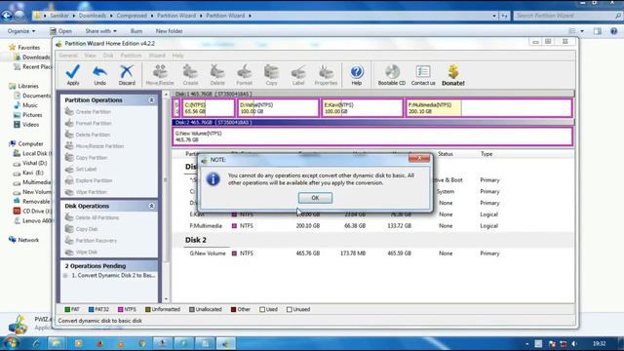Click the Donate dollar icon
Image resolution: width=624 pixels, height=351 pixels.
tap(453, 71)
